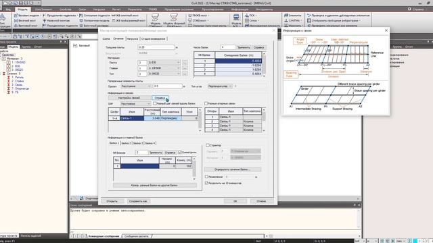The width and height of the screenshot is (433, 243).
Task: Click Модель сборный ПНЖБ мост large icon
Action: [x=174, y=20]
